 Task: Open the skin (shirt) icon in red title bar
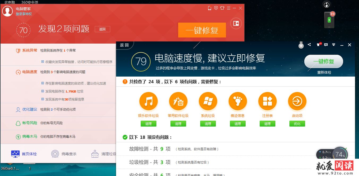point(222,8)
